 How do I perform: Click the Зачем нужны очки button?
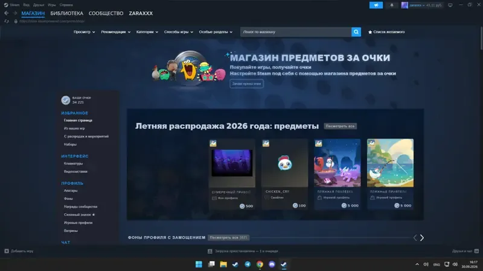click(x=246, y=84)
